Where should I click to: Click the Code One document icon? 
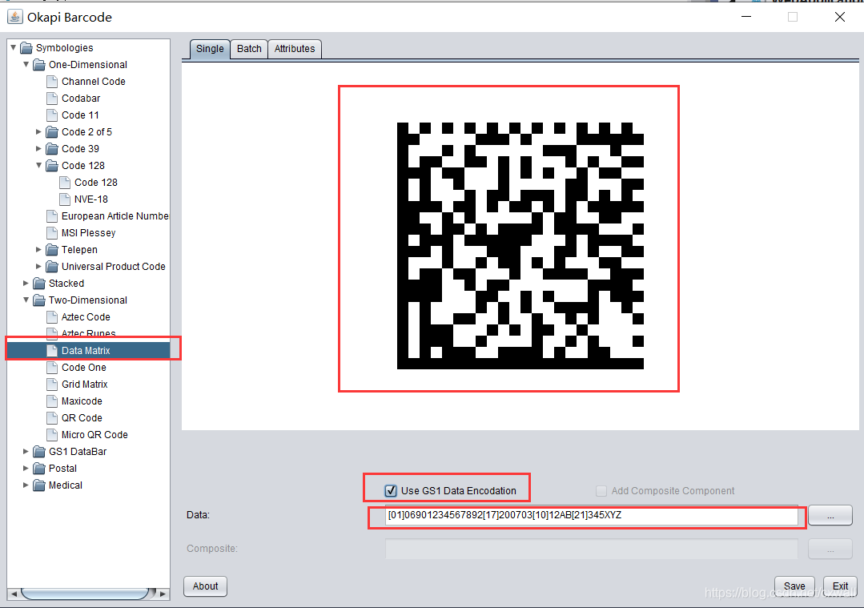coord(52,368)
